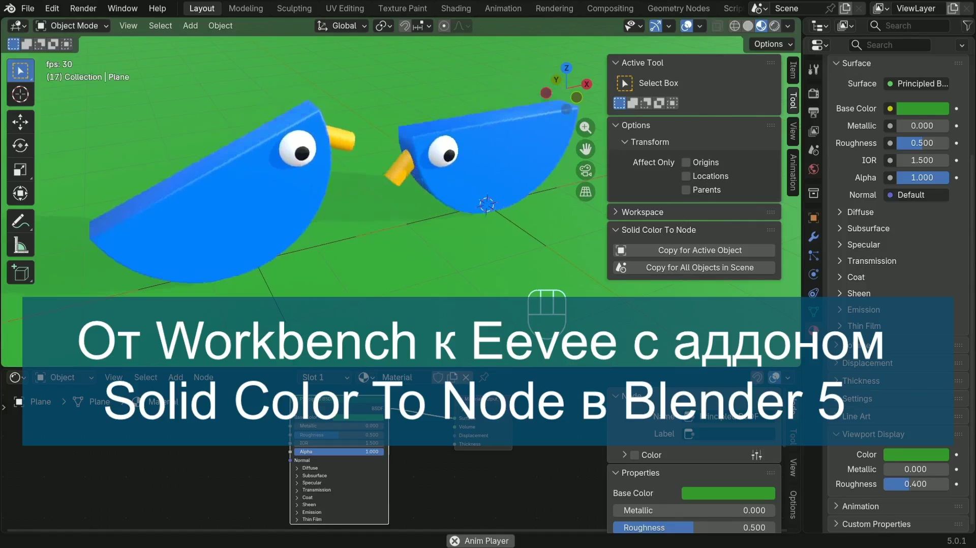Activate the Rotate tool
Viewport: 976px width, 548px height.
tap(20, 145)
